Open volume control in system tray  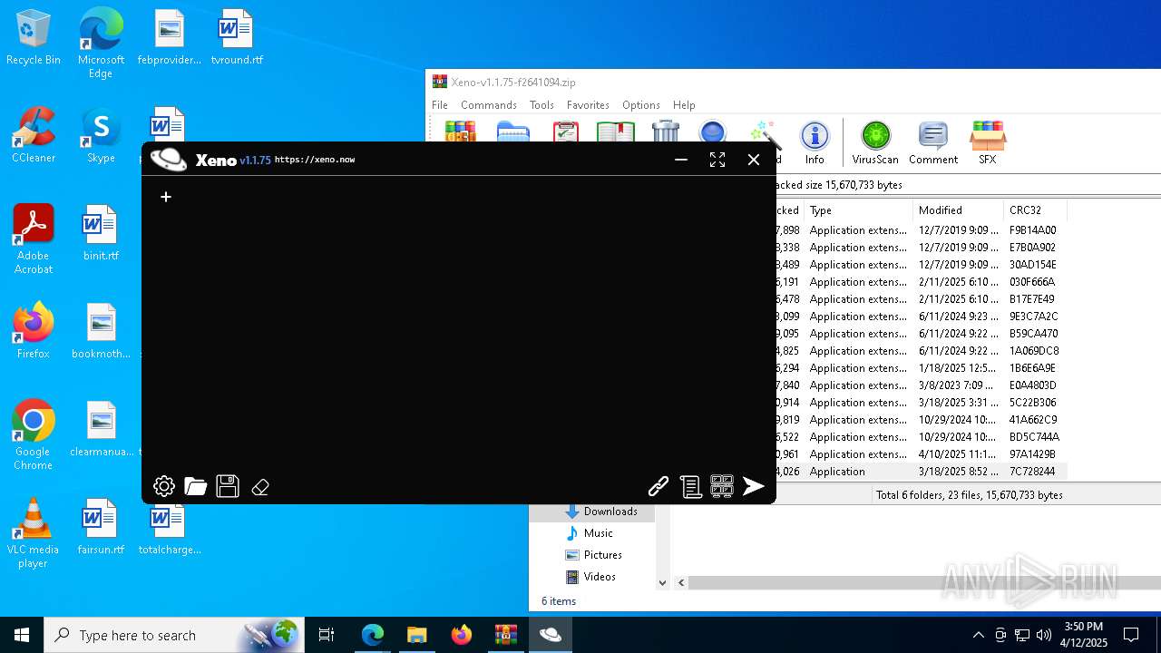pos(1044,635)
